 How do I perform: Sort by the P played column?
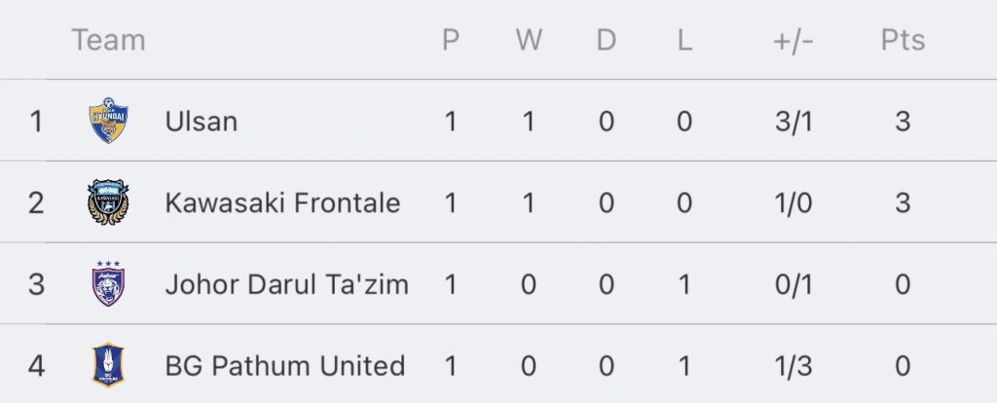(x=450, y=39)
